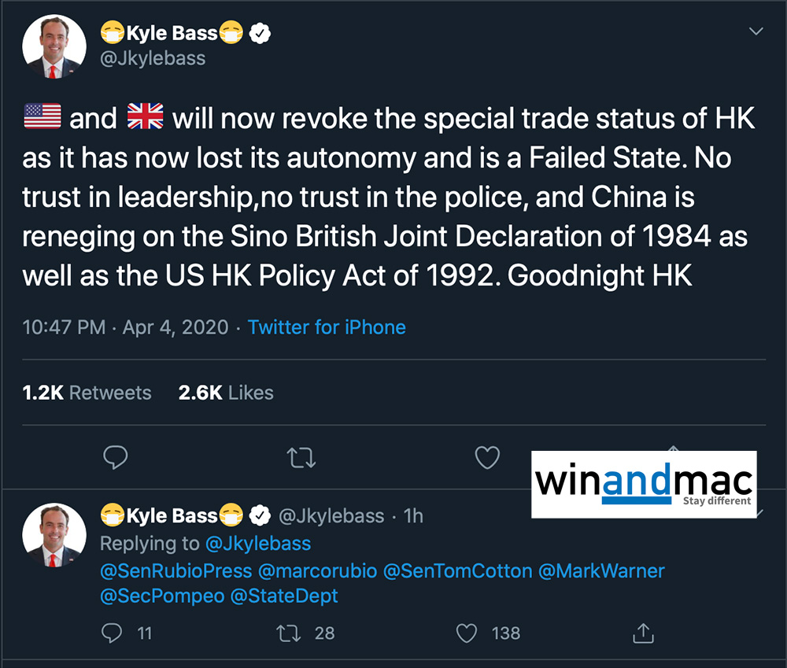Viewport: 787px width, 668px height.
Task: Click the verified badge beside Kyle Bass
Action: 260,32
